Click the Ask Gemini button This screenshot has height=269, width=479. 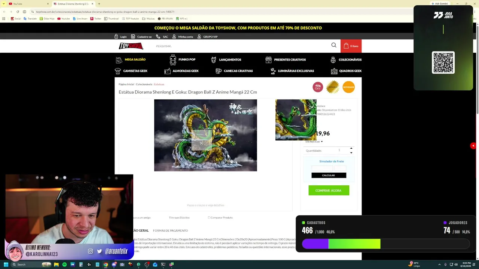[439, 4]
